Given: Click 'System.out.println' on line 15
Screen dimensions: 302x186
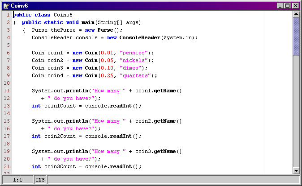Looking at the screenshot, I should coord(60,121).
